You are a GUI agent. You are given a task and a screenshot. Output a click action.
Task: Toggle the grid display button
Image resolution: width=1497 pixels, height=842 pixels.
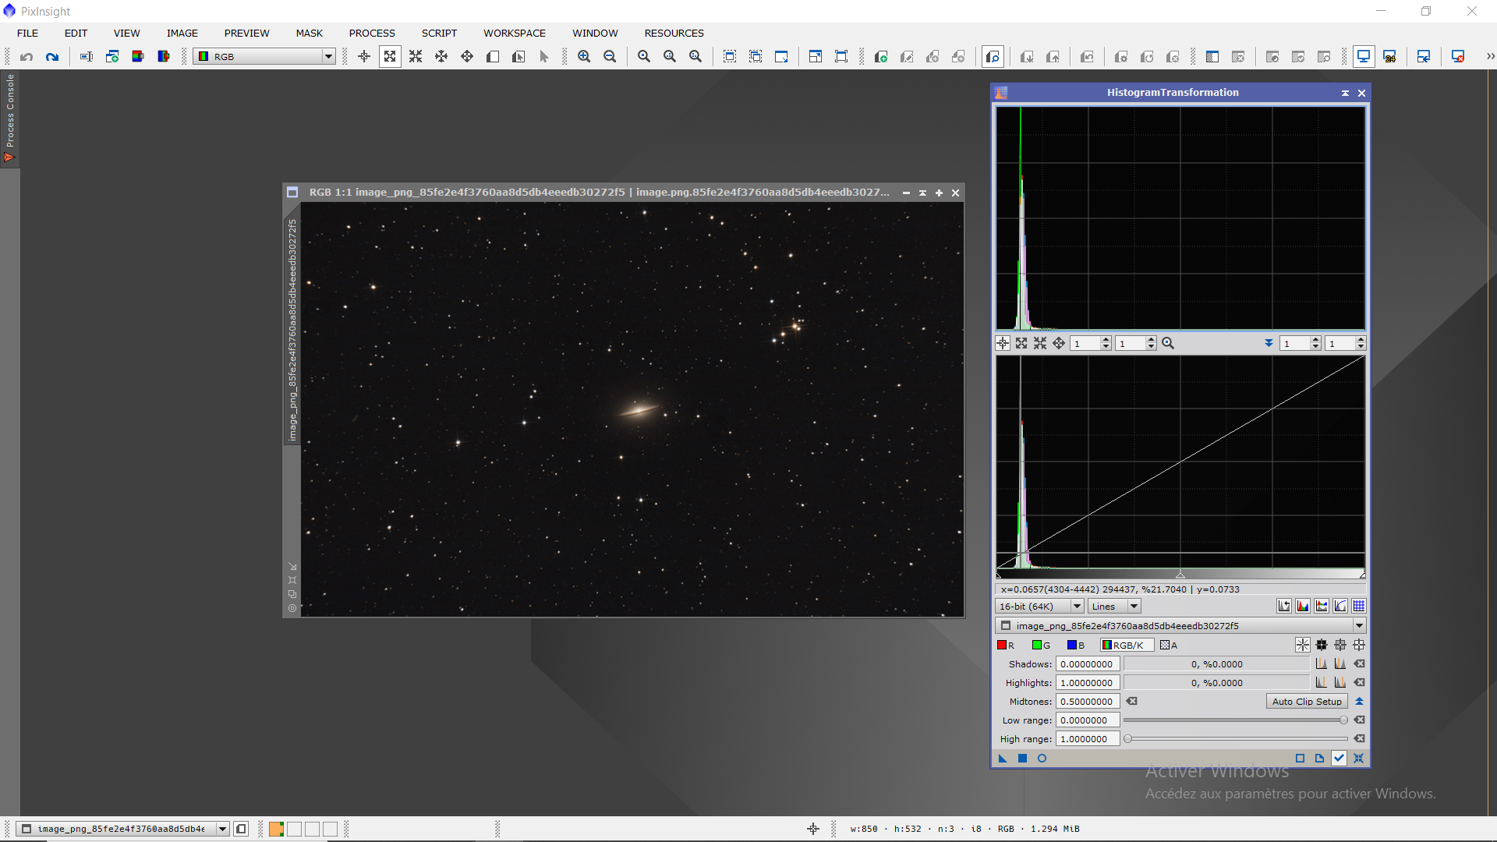tap(1359, 607)
